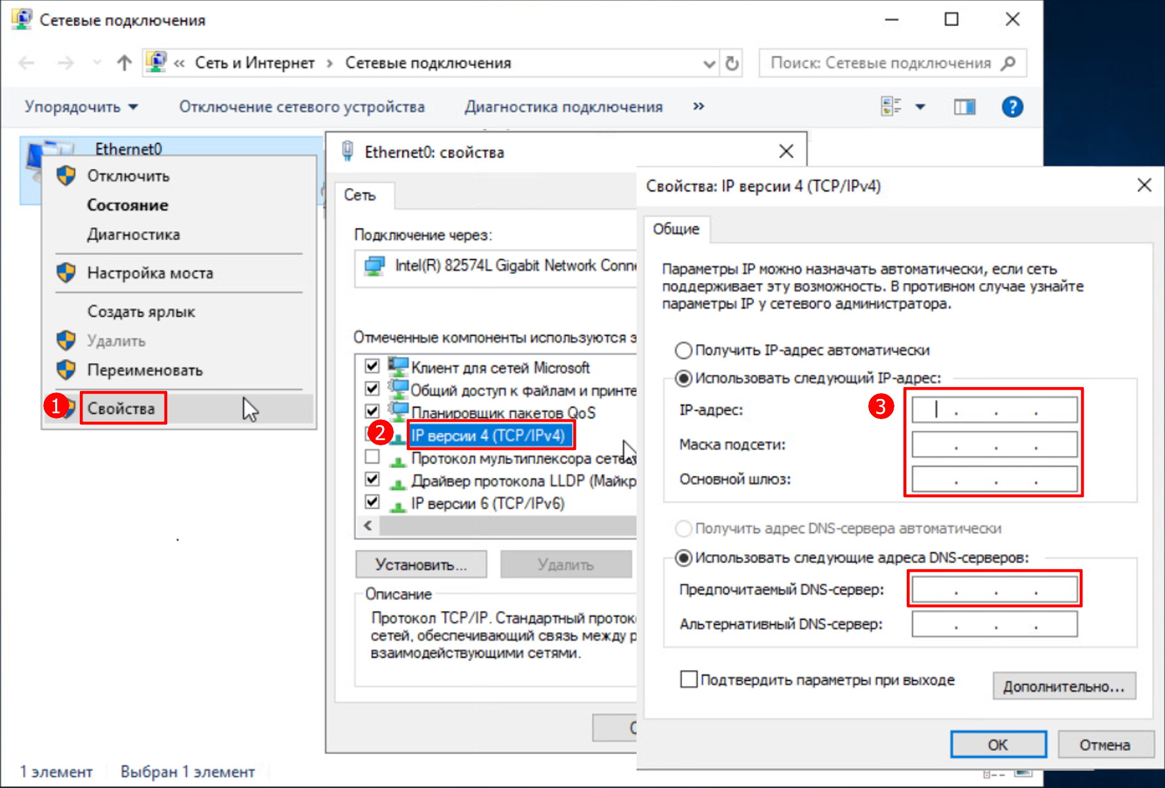Click the Установить... button
Viewport: 1165px width, 788px height.
(421, 565)
